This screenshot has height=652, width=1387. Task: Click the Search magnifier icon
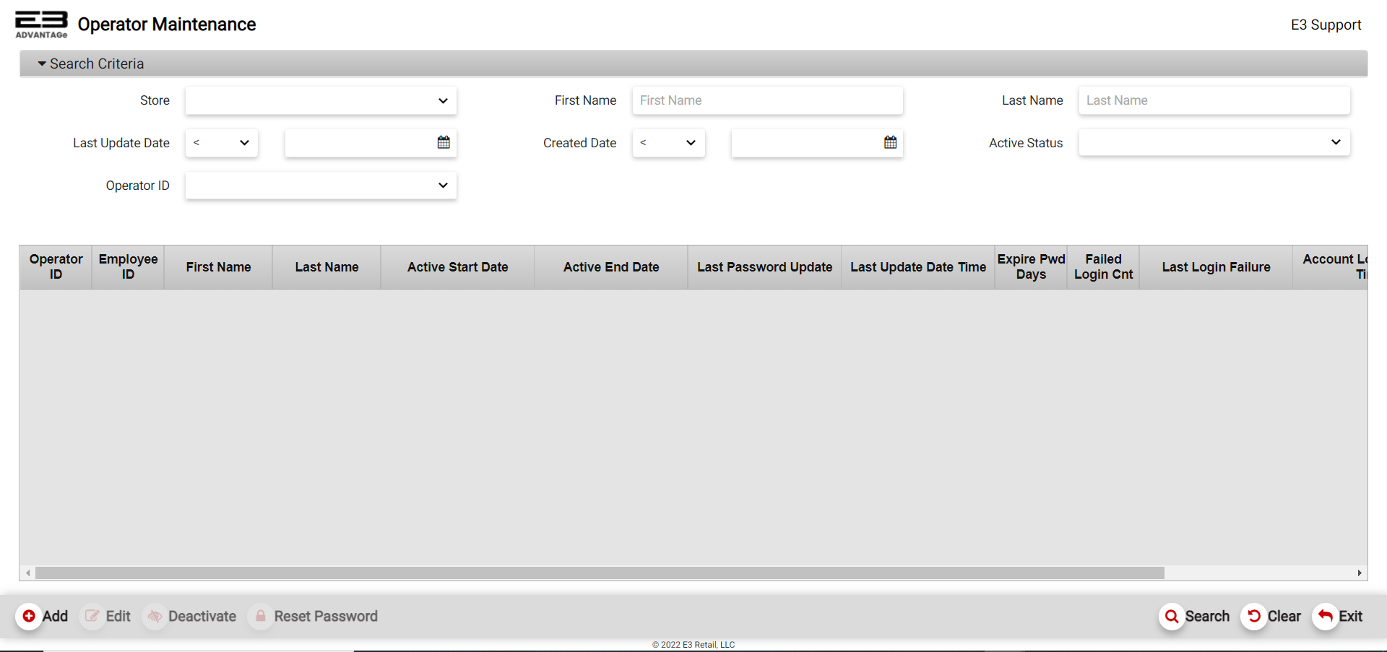click(1172, 616)
